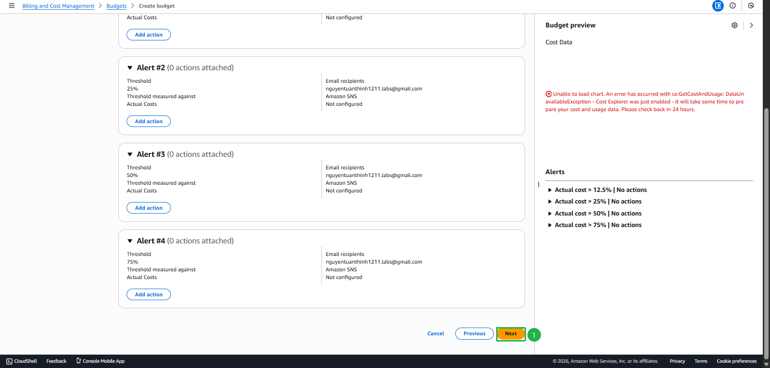Image resolution: width=770 pixels, height=368 pixels.
Task: Open the hamburger navigation menu
Action: pyautogui.click(x=12, y=6)
